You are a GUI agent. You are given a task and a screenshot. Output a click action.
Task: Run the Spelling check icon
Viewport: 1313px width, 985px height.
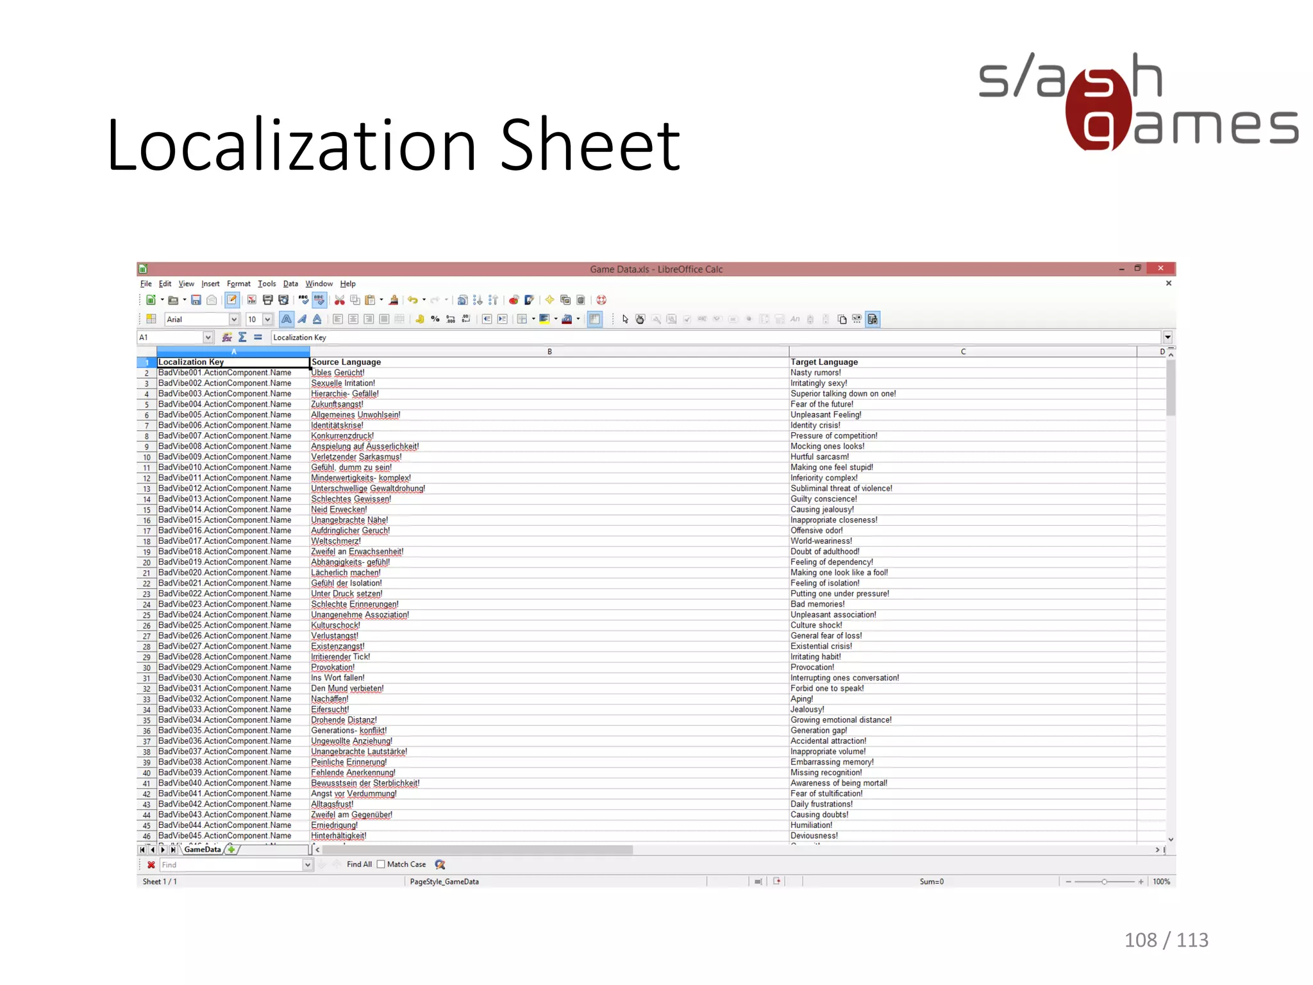point(304,300)
